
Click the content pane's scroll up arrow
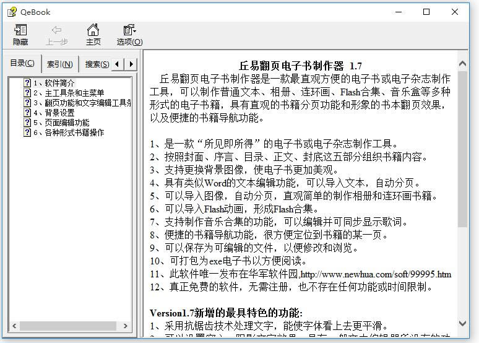[x=462, y=64]
